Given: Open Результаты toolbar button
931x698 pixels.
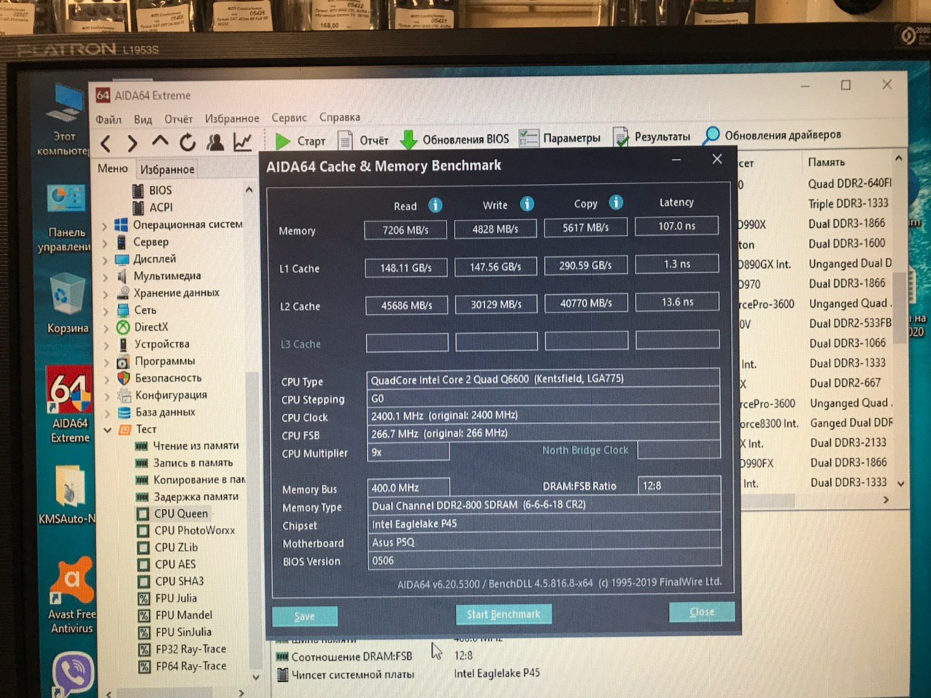Looking at the screenshot, I should [652, 137].
